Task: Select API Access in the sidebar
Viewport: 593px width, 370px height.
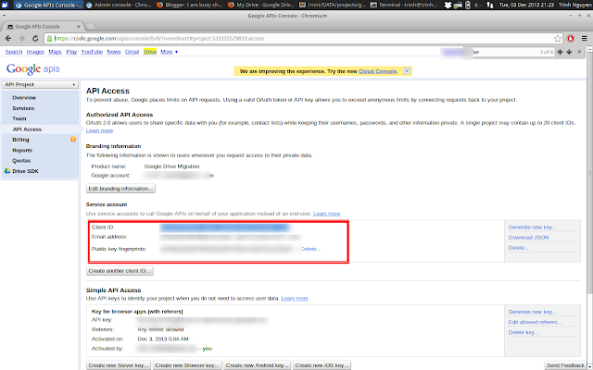Action: pos(27,129)
